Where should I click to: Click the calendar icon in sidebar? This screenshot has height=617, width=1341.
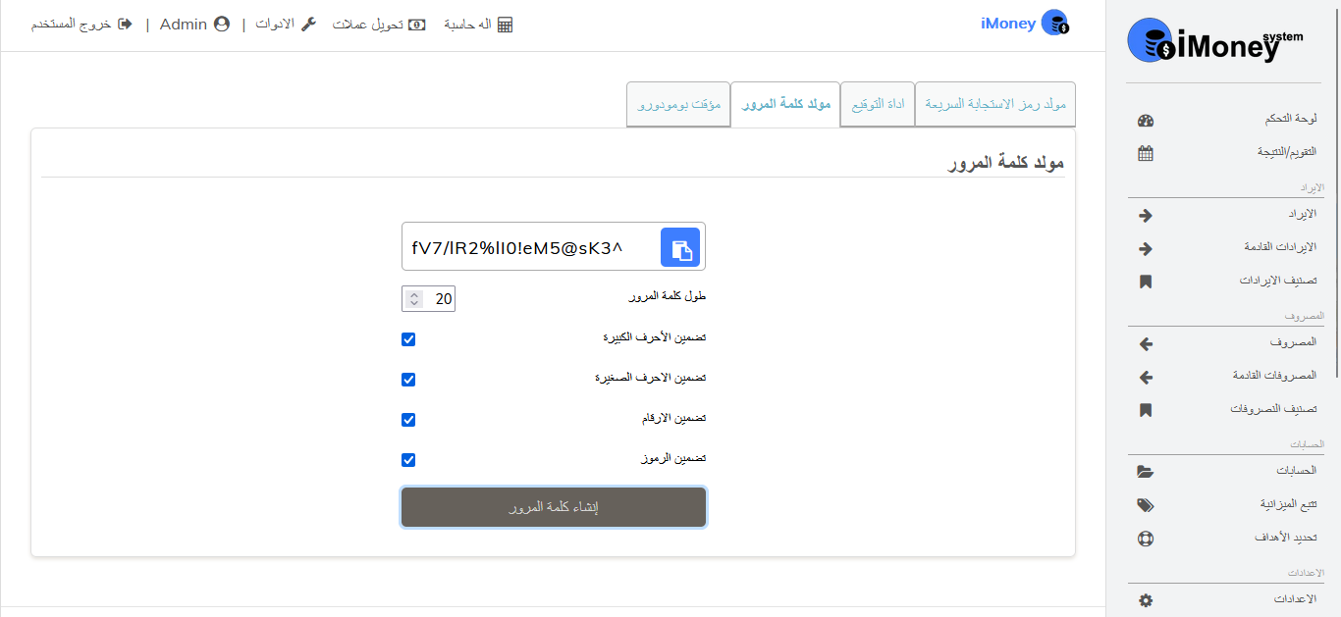click(x=1145, y=153)
